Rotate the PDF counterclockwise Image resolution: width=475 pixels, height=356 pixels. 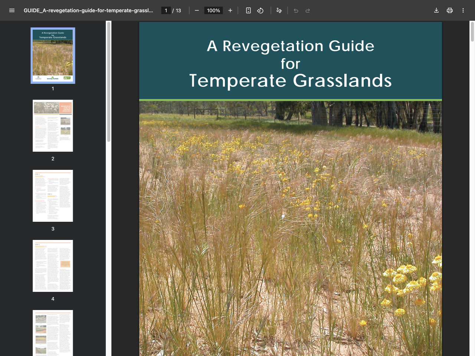[260, 10]
